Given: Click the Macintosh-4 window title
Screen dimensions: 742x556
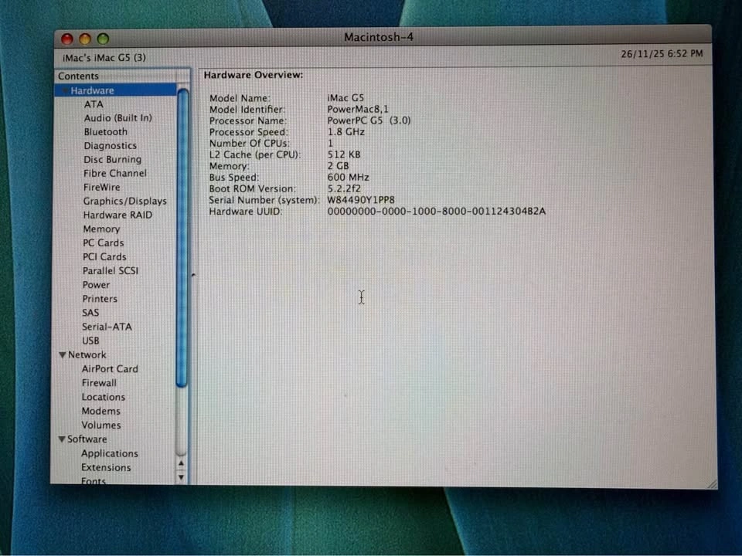Looking at the screenshot, I should (x=379, y=37).
